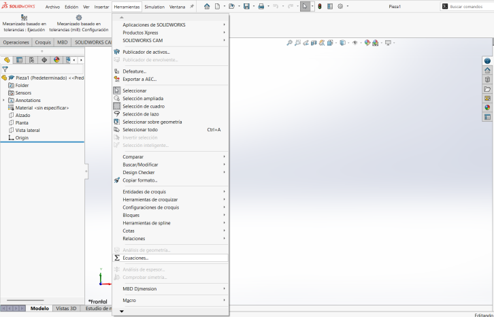
Task: Switch to the Operaciones tab
Action: click(16, 42)
